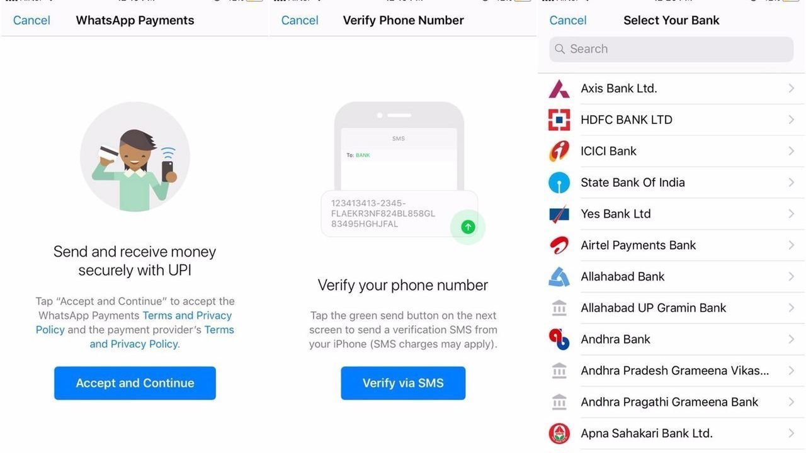This screenshot has width=806, height=453.
Task: Open Axis Bank Ltd. via its chevron
Action: pyautogui.click(x=792, y=89)
